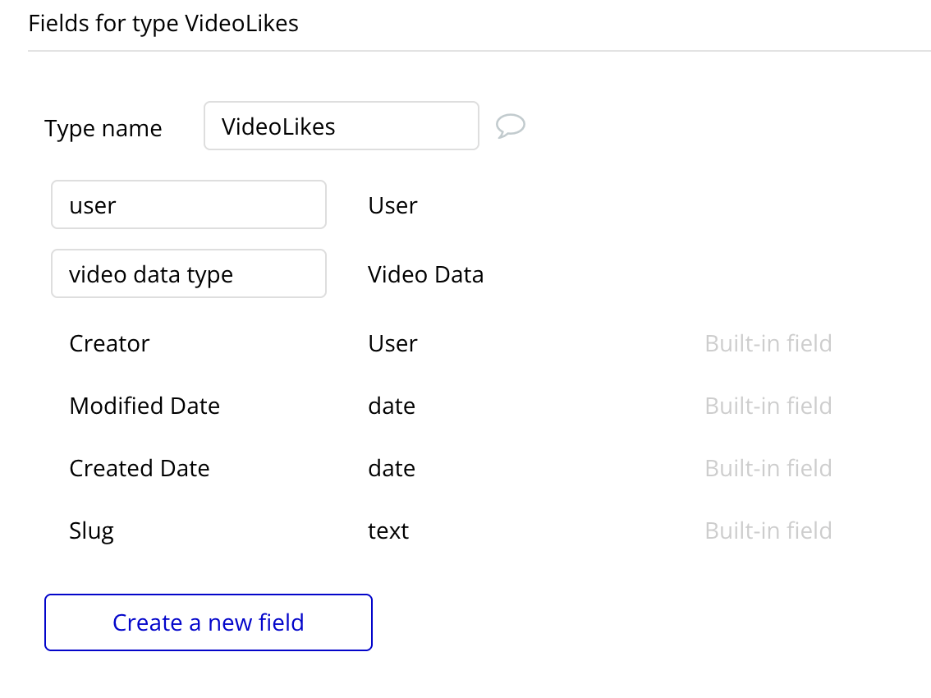Click the date type in Created Date row

(392, 468)
